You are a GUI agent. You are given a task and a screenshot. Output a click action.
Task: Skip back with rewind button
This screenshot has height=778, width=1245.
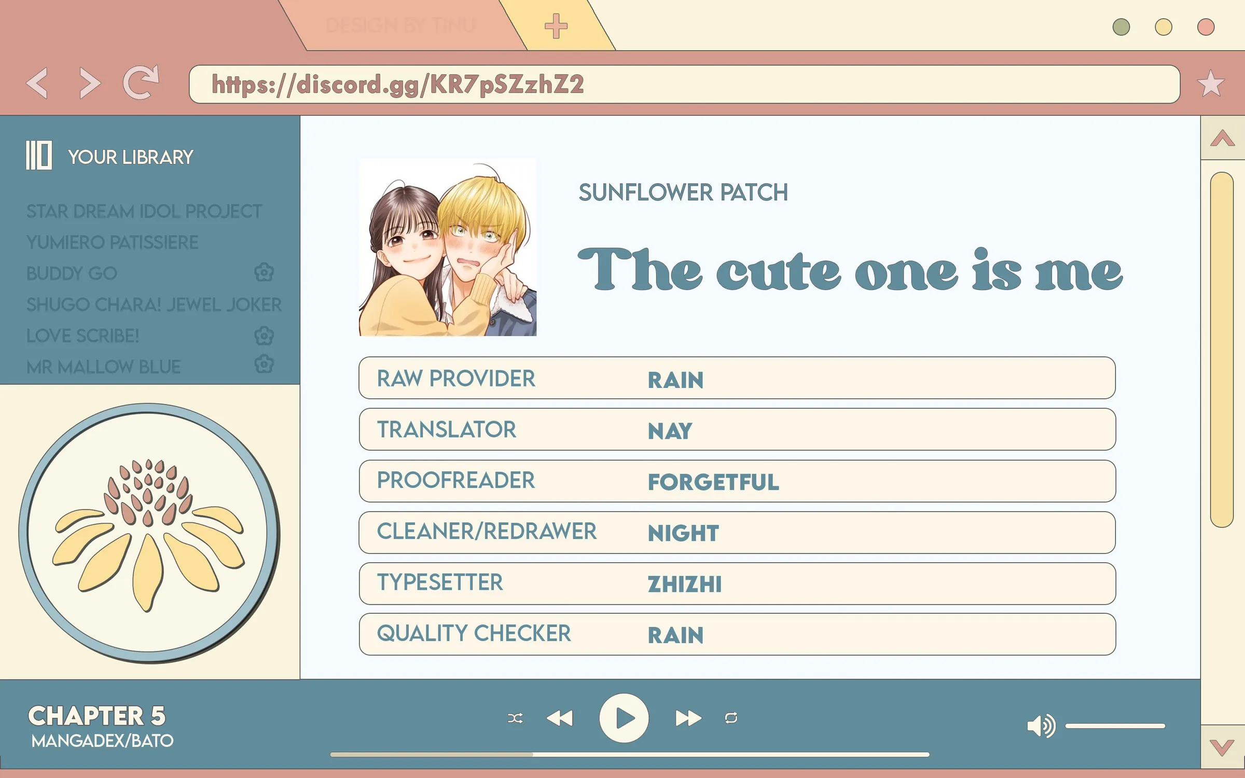click(x=560, y=718)
